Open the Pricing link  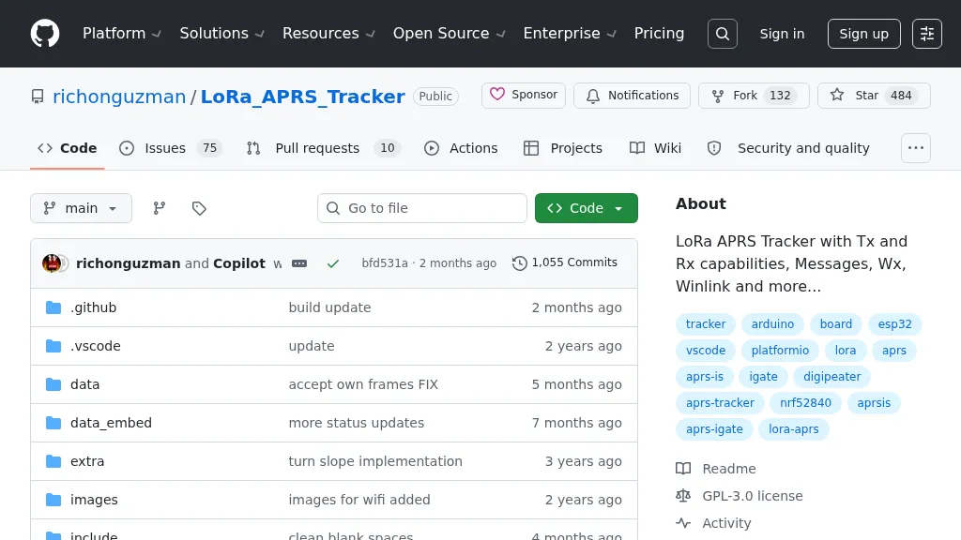659,34
